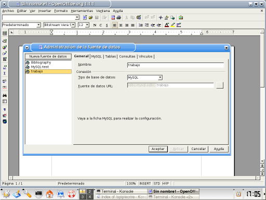
Task: Toggle bold formatting (N button)
Action: (x=95, y=25)
